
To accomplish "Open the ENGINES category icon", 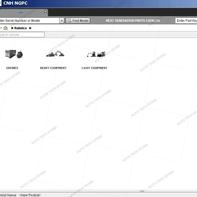I will point(14,54).
